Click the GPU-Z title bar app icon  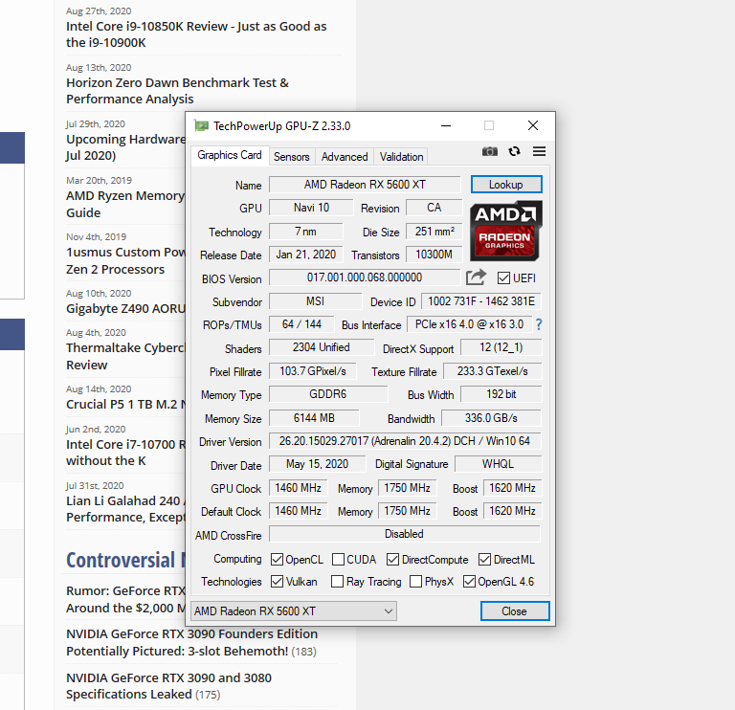coord(202,125)
